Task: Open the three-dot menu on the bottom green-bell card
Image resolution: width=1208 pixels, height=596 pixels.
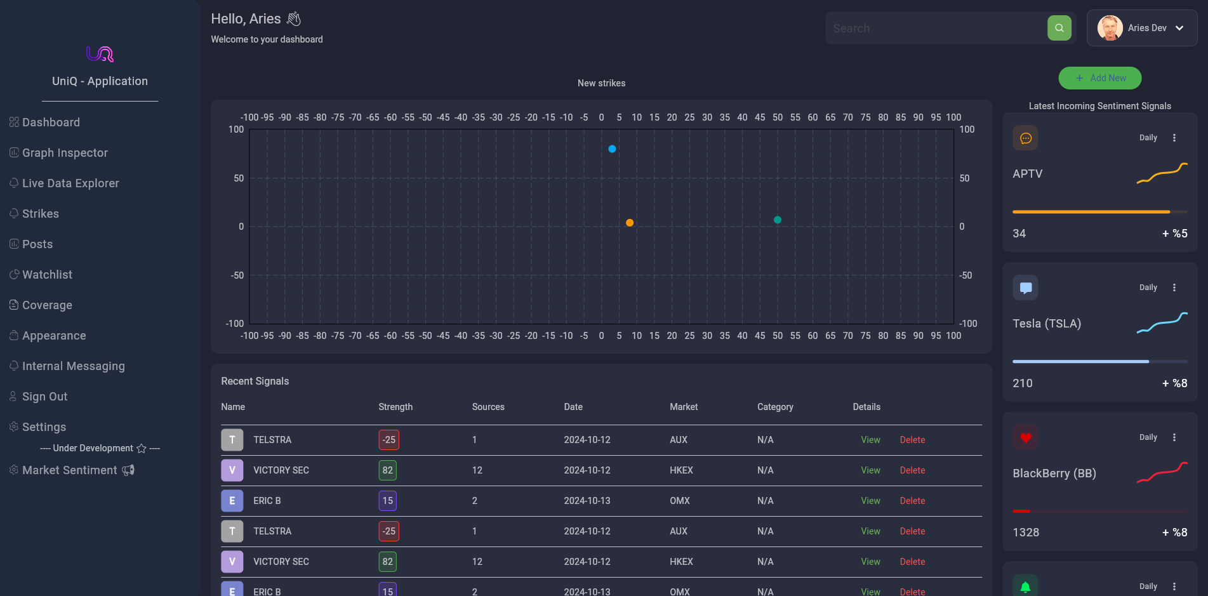Action: [1174, 586]
